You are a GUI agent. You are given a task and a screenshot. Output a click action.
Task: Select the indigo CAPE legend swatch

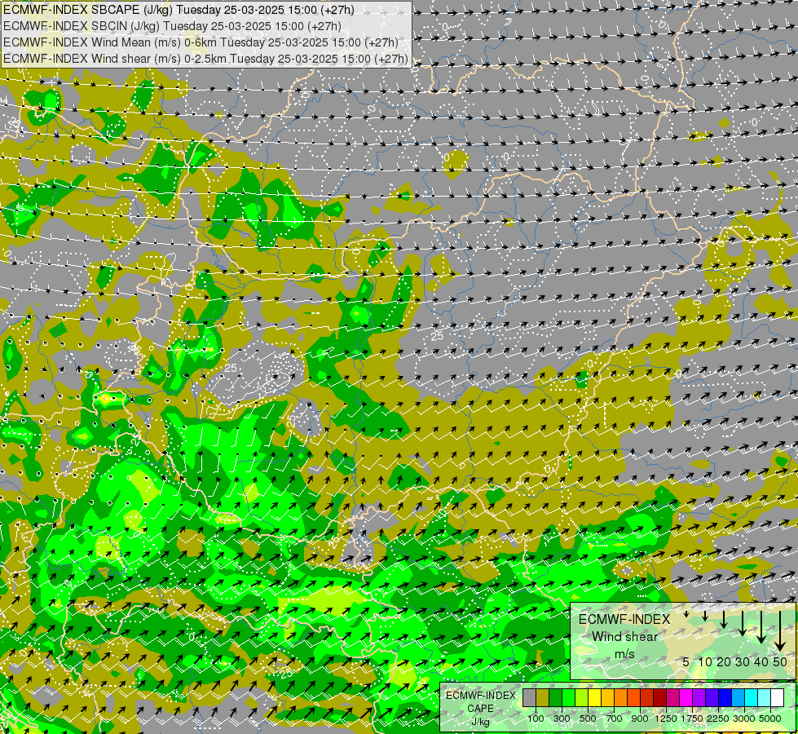point(712,698)
